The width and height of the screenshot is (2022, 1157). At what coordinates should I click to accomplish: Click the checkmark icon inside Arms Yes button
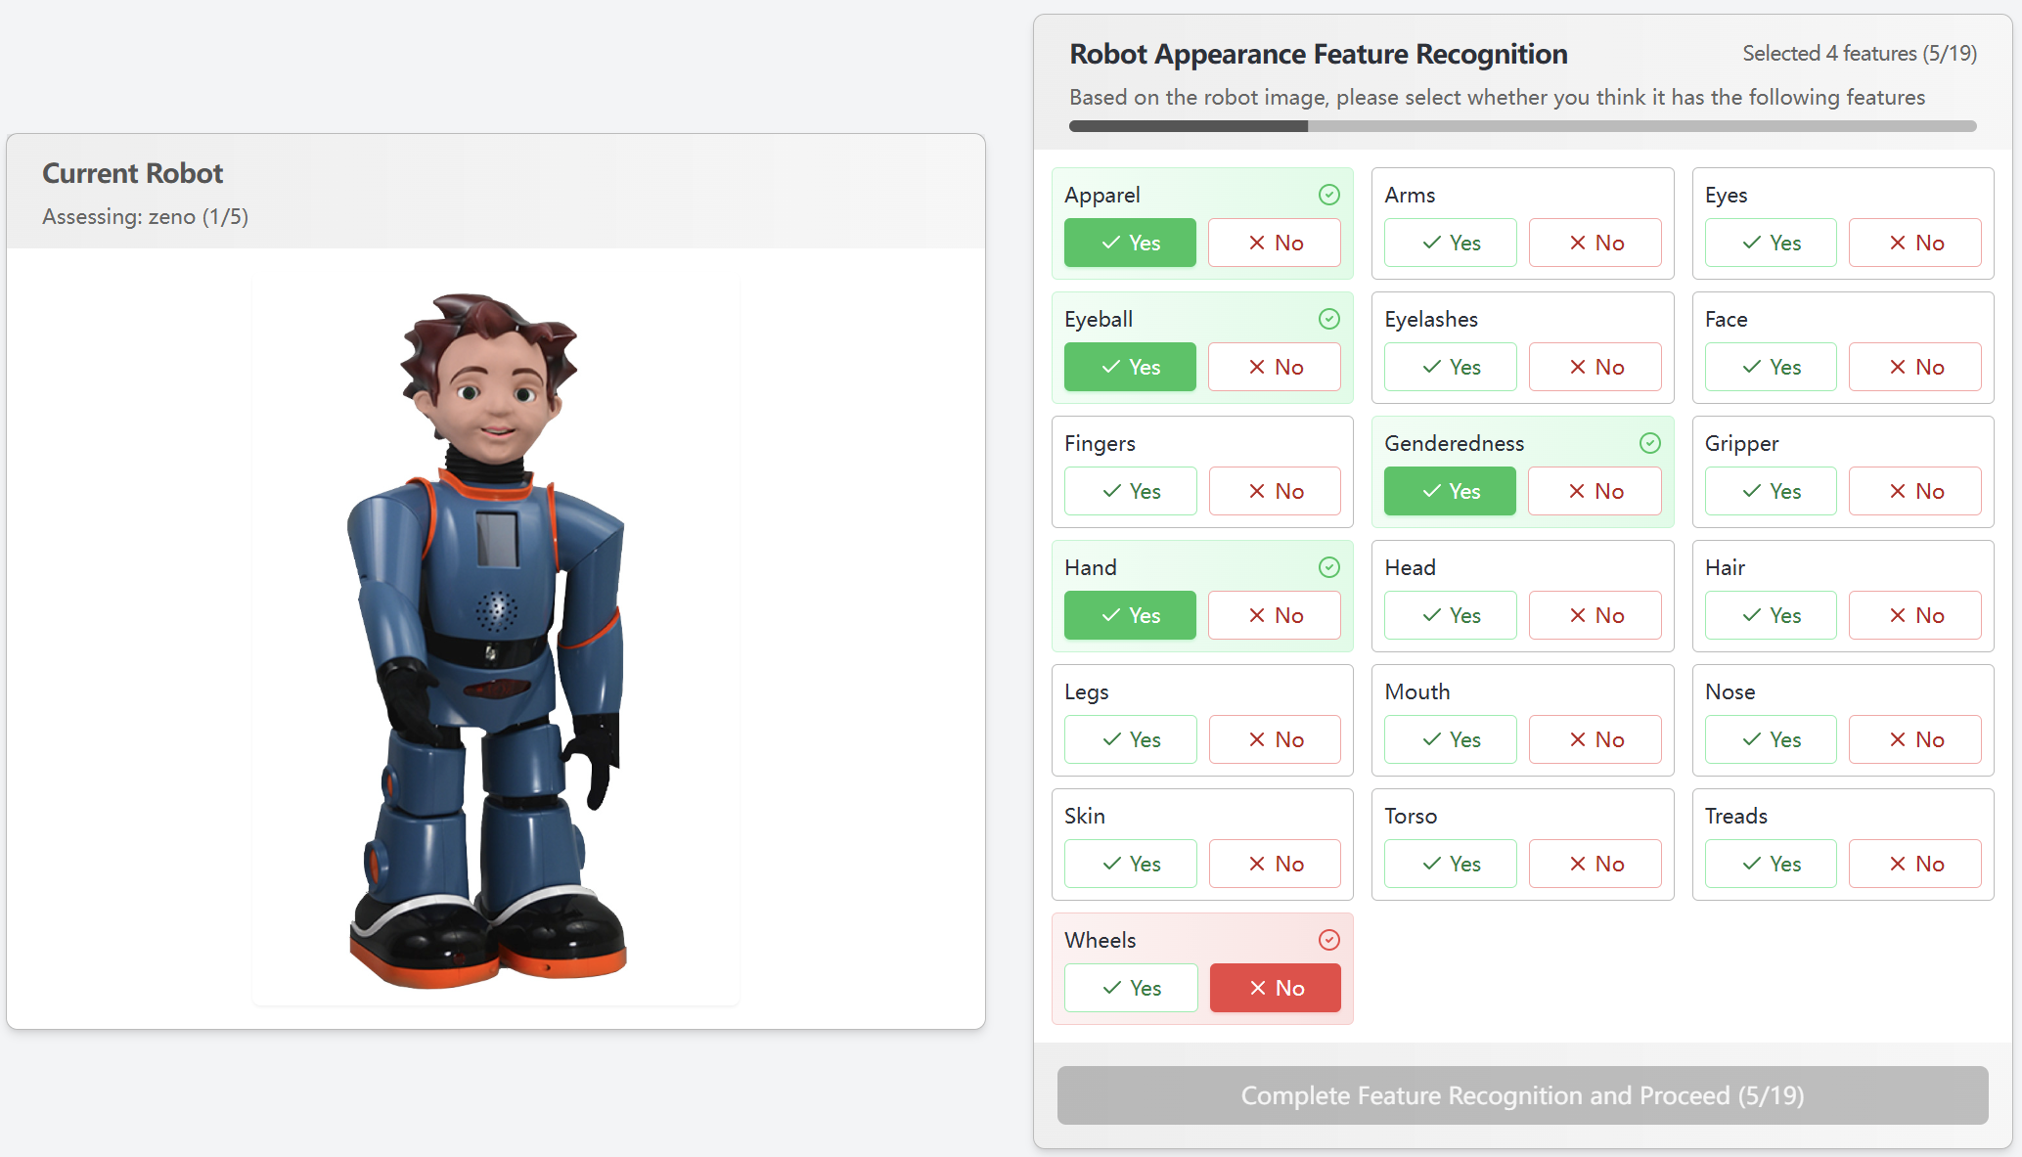(1431, 243)
